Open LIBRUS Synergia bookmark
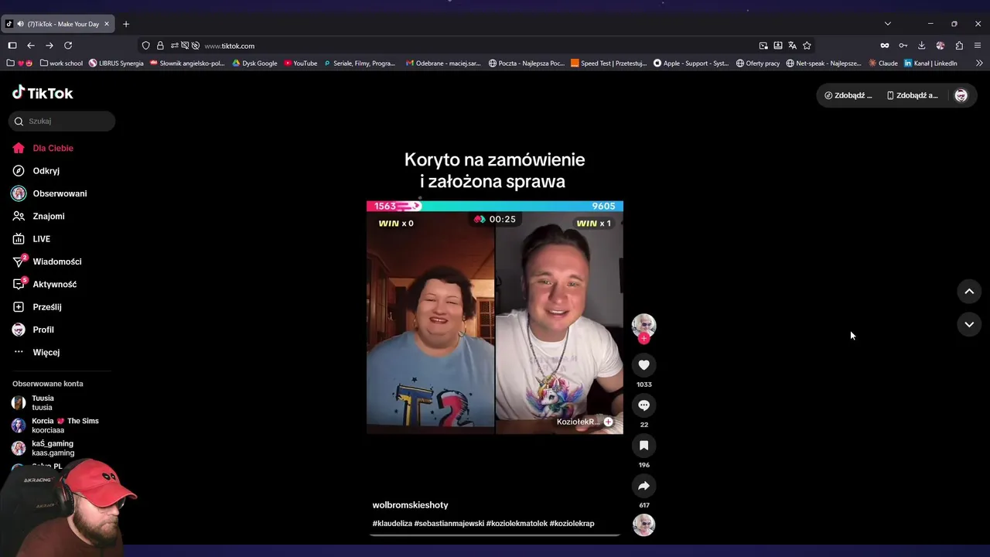Viewport: 990px width, 557px height. pyautogui.click(x=116, y=63)
